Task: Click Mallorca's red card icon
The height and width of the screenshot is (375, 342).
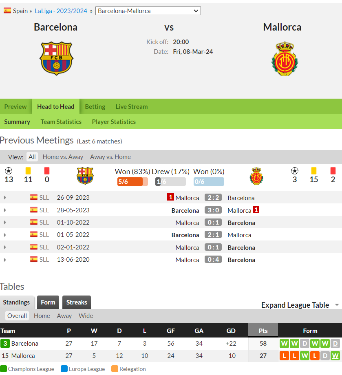Action: click(333, 171)
